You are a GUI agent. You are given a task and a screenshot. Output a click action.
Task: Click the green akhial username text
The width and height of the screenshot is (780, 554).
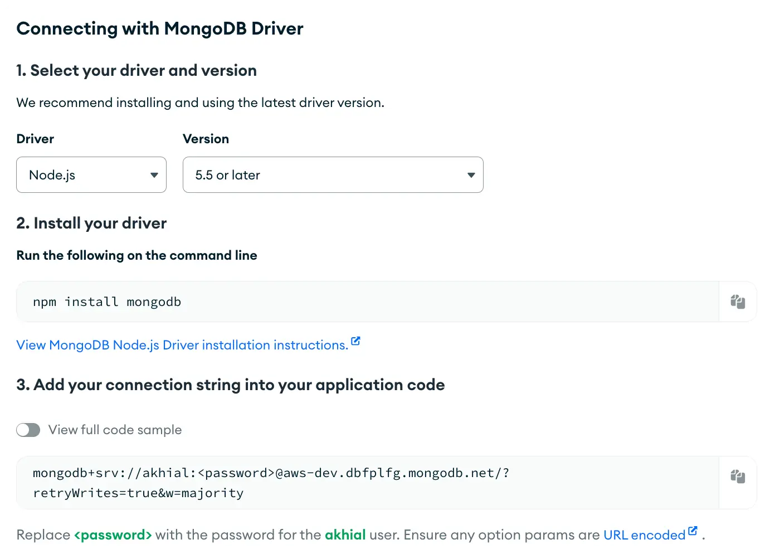point(345,535)
